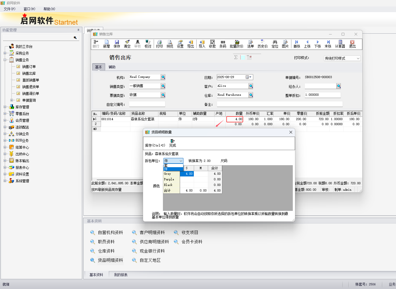The height and width of the screenshot is (289, 396).
Task: Open the 货品明细资料 link
Action: coord(110,260)
